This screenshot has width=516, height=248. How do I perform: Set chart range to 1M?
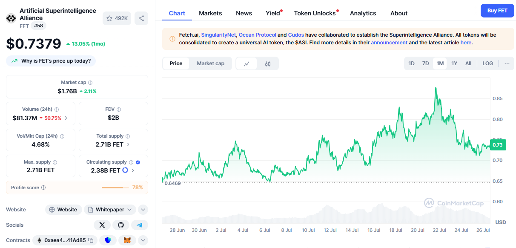click(x=440, y=63)
